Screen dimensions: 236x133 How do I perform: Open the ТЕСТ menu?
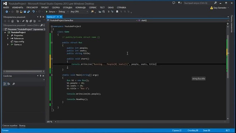point(102,7)
